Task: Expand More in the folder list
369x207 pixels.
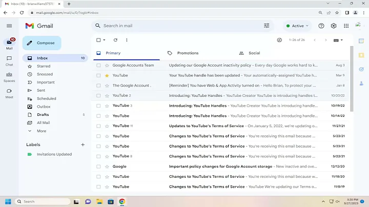Action: point(42,131)
